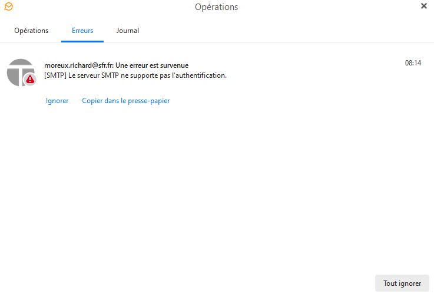The width and height of the screenshot is (434, 297).
Task: Click blank tab bar space right of Journal
Action: coord(283,31)
